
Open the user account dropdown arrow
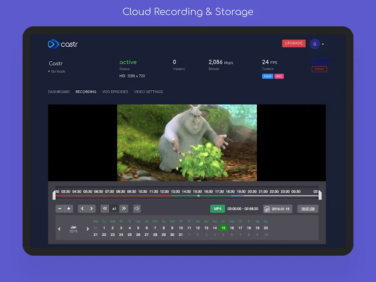323,44
